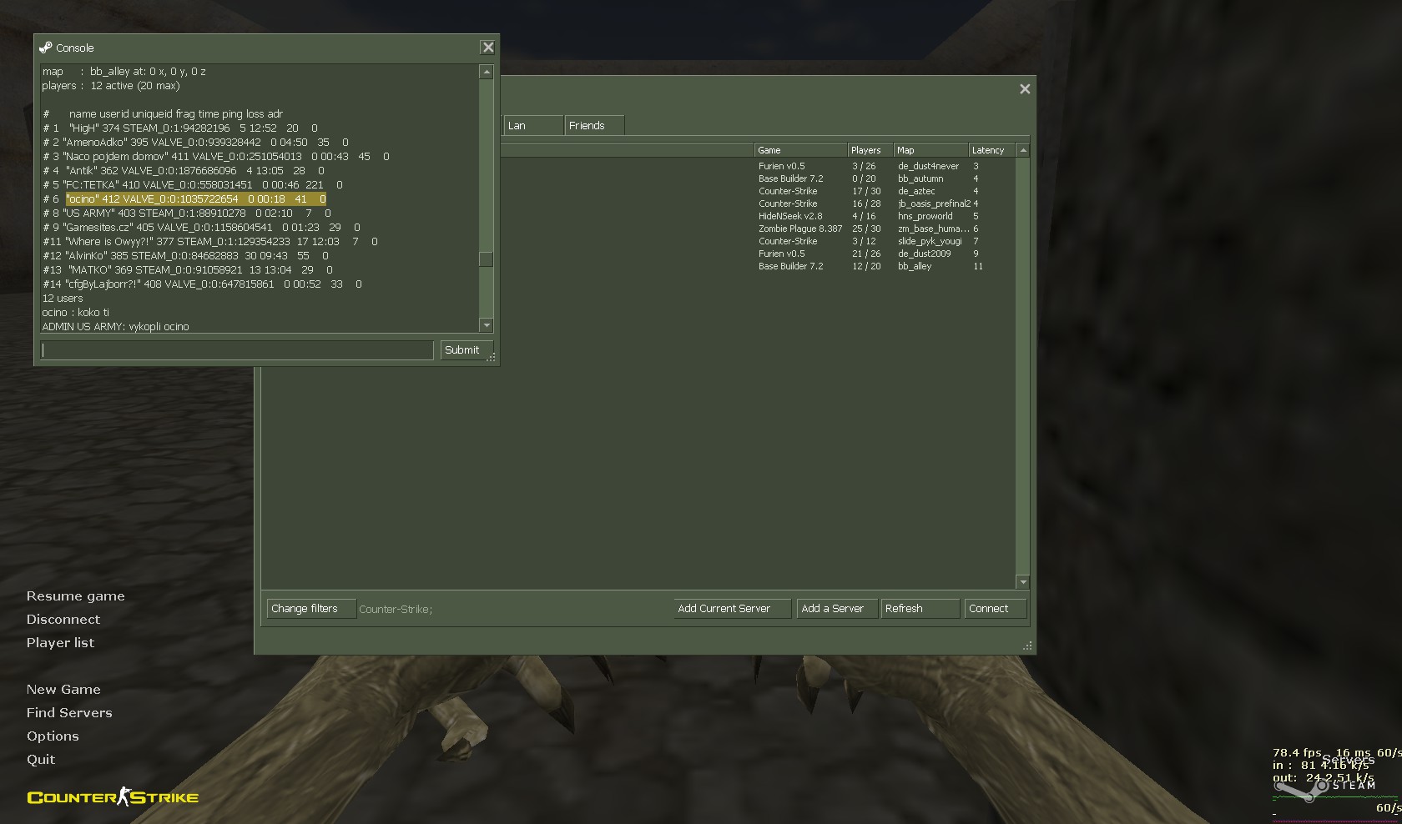The width and height of the screenshot is (1402, 824).
Task: Select Resume game in main menu
Action: (x=75, y=596)
